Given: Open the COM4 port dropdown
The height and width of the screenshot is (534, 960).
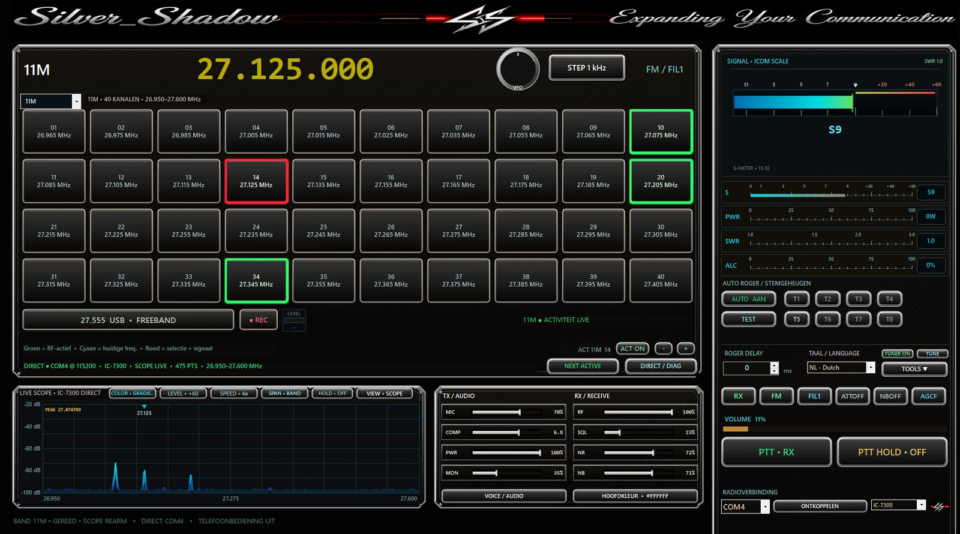Looking at the screenshot, I should click(x=745, y=507).
